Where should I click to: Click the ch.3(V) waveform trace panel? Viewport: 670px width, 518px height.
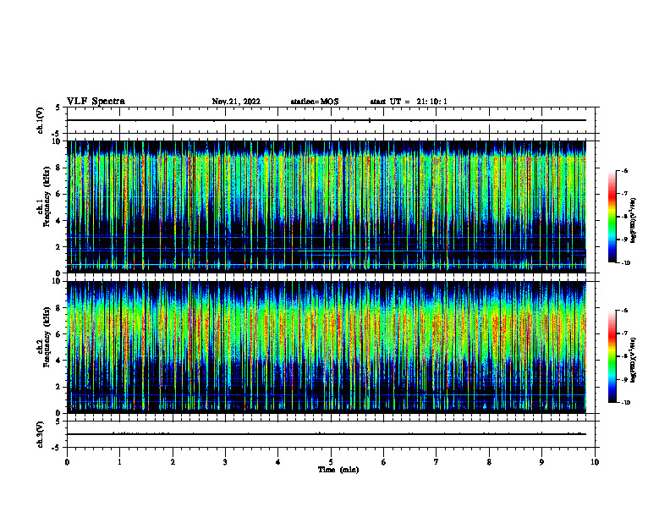(x=331, y=434)
